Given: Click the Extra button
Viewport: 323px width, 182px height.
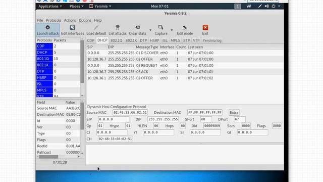Looking at the screenshot, I should point(234,112).
